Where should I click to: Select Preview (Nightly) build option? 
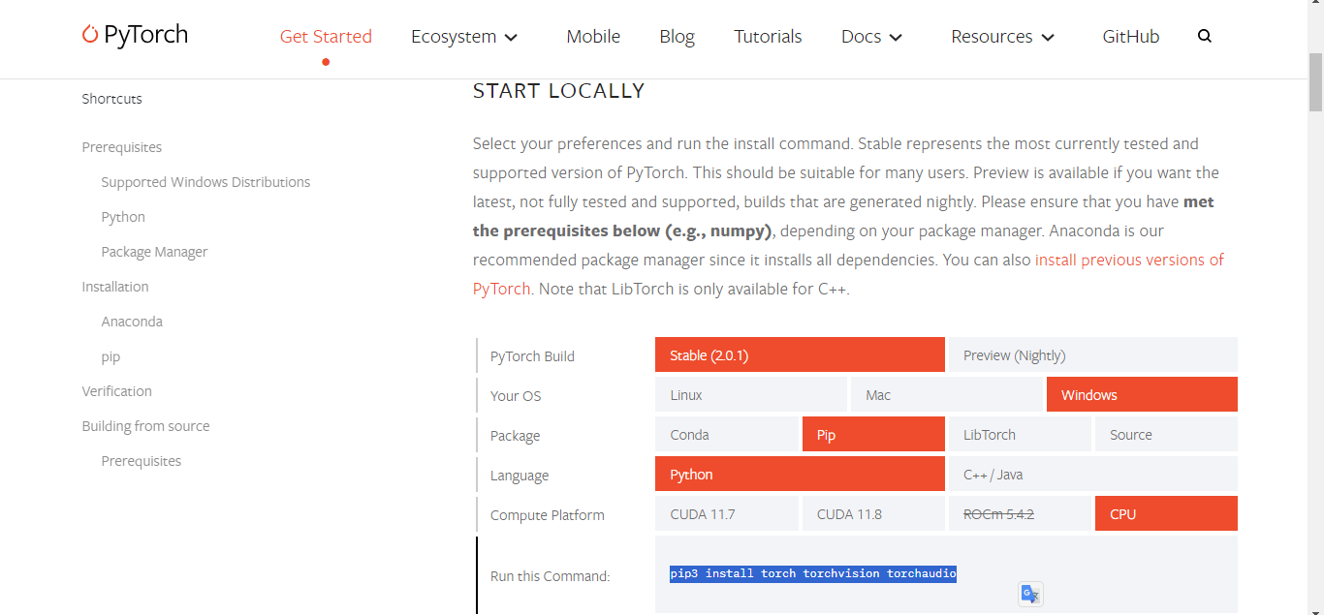(x=1092, y=354)
